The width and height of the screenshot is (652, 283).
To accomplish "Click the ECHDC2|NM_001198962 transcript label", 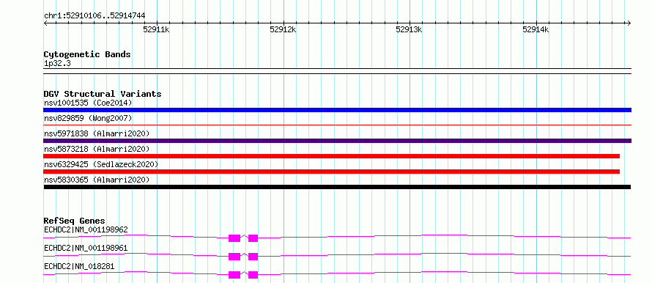I will click(86, 229).
